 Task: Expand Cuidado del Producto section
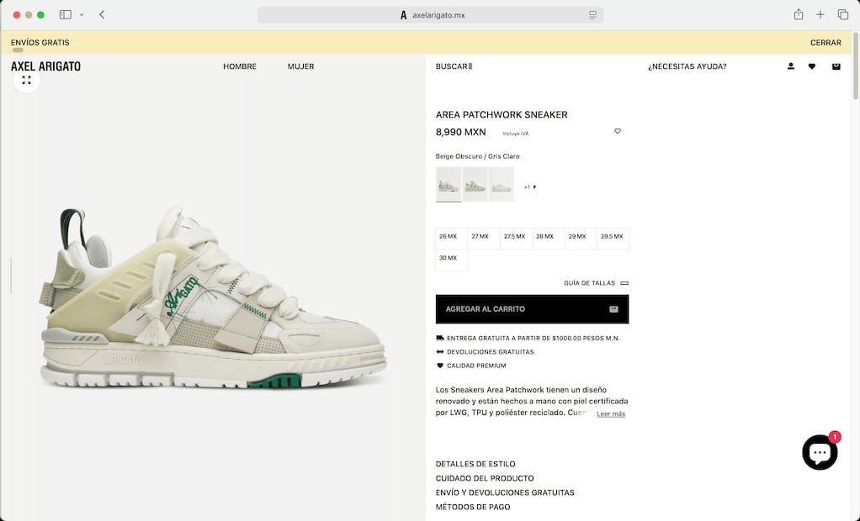click(485, 478)
